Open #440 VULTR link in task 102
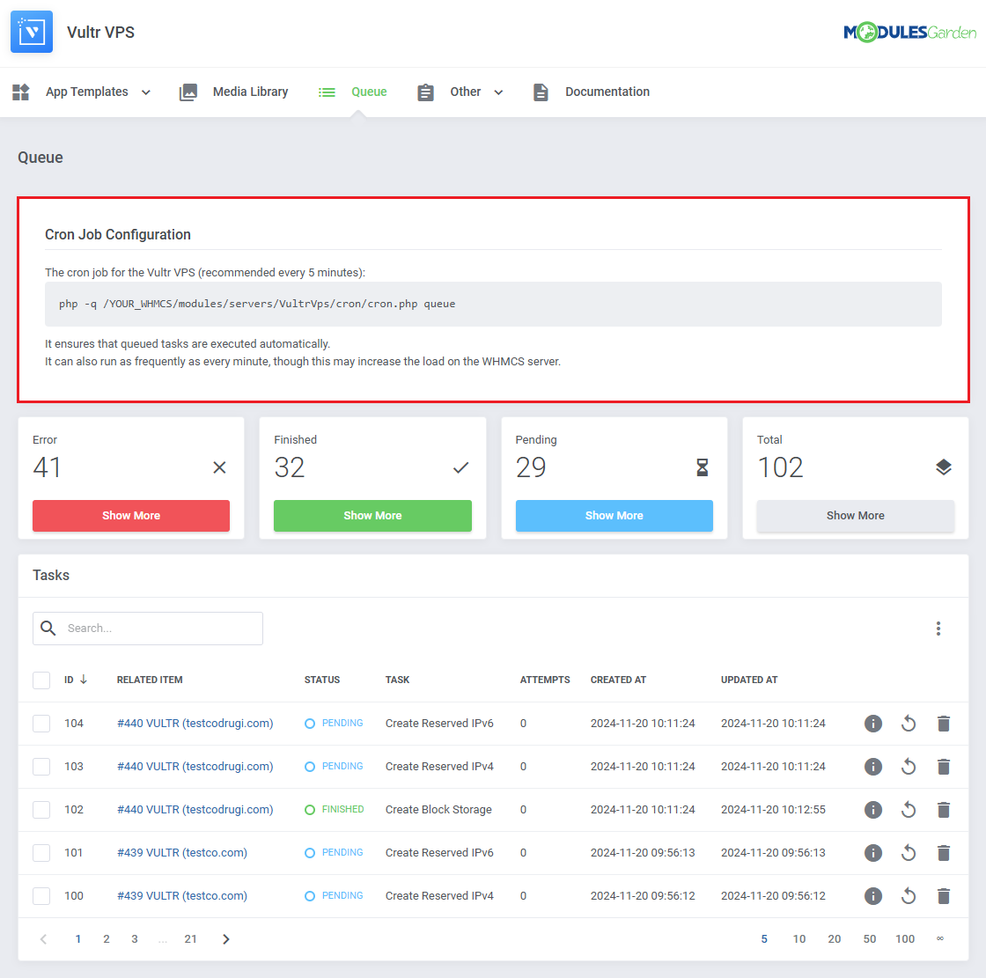The image size is (986, 978). tap(195, 810)
